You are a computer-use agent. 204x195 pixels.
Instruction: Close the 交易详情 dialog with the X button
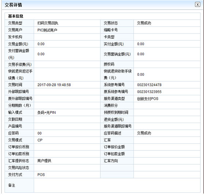(x=197, y=4)
